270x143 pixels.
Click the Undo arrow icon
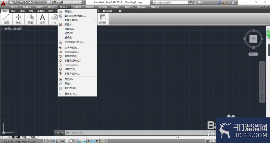[35, 2]
